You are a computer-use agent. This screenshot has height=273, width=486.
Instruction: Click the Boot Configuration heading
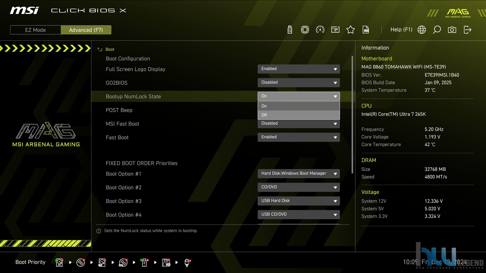[128, 59]
